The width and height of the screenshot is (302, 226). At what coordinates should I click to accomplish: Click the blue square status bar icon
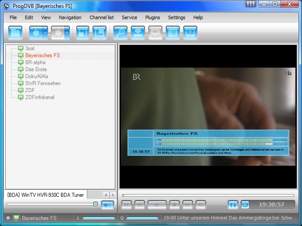point(8,218)
